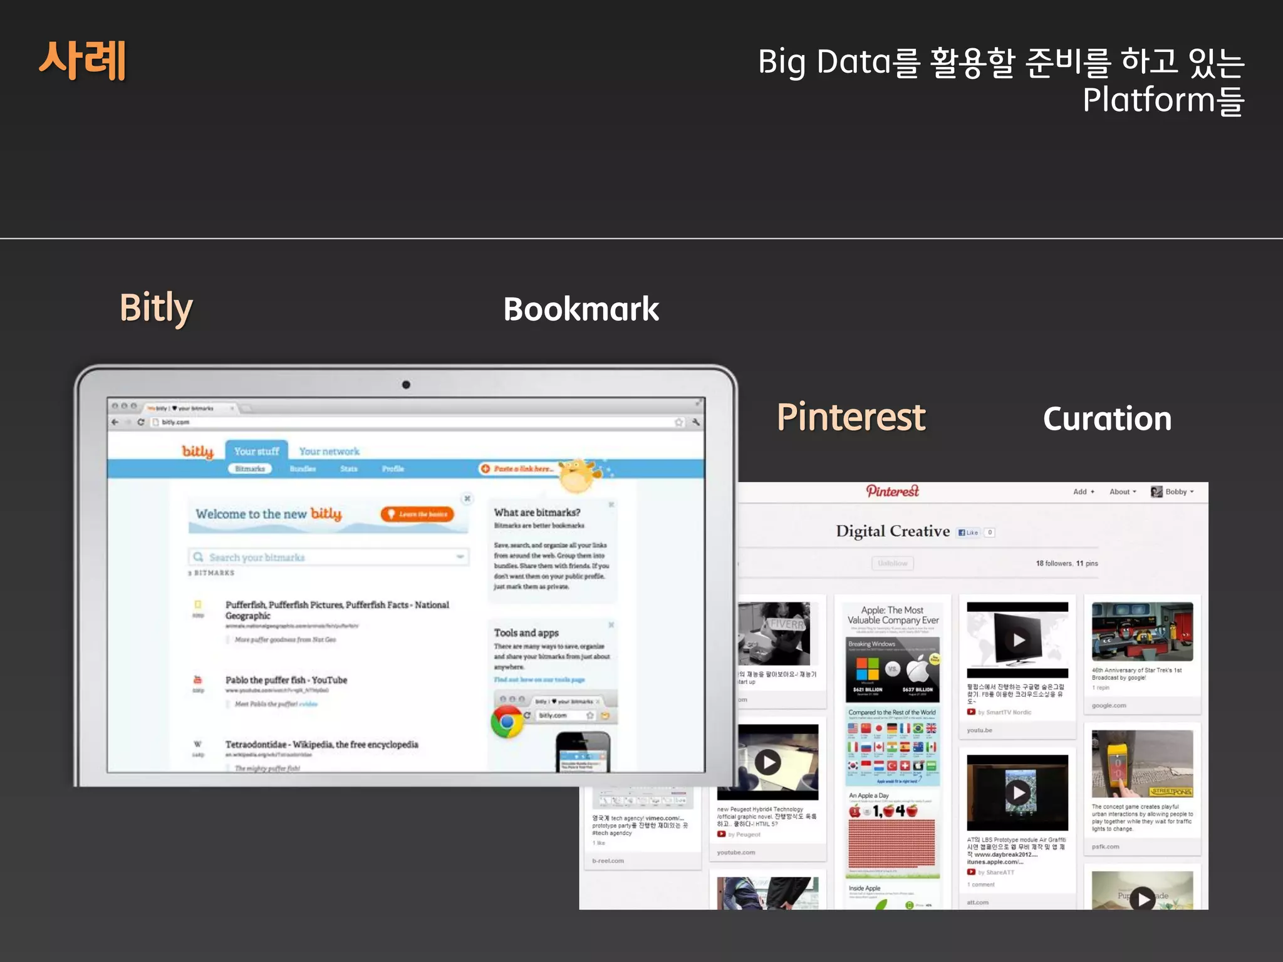Click the plus icon beside Paste a link here

(485, 468)
